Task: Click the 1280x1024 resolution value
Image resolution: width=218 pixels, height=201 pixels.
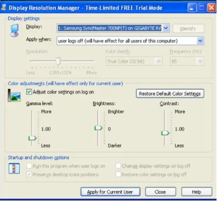Action: point(60,73)
